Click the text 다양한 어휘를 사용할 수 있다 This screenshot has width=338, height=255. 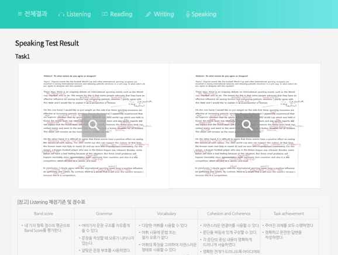pos(165,225)
